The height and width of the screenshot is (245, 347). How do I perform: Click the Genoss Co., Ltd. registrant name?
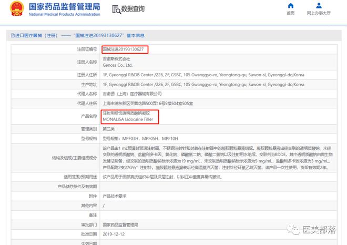[118, 65]
